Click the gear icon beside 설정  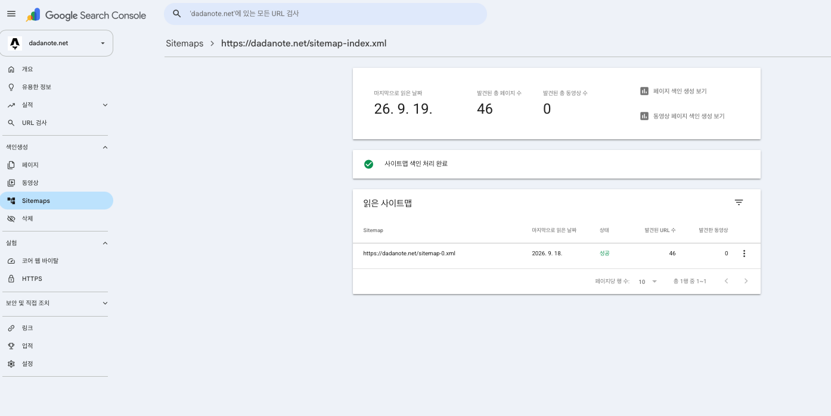pyautogui.click(x=11, y=364)
